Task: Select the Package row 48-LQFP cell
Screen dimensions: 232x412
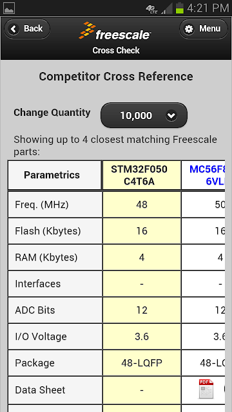Action: click(x=142, y=363)
